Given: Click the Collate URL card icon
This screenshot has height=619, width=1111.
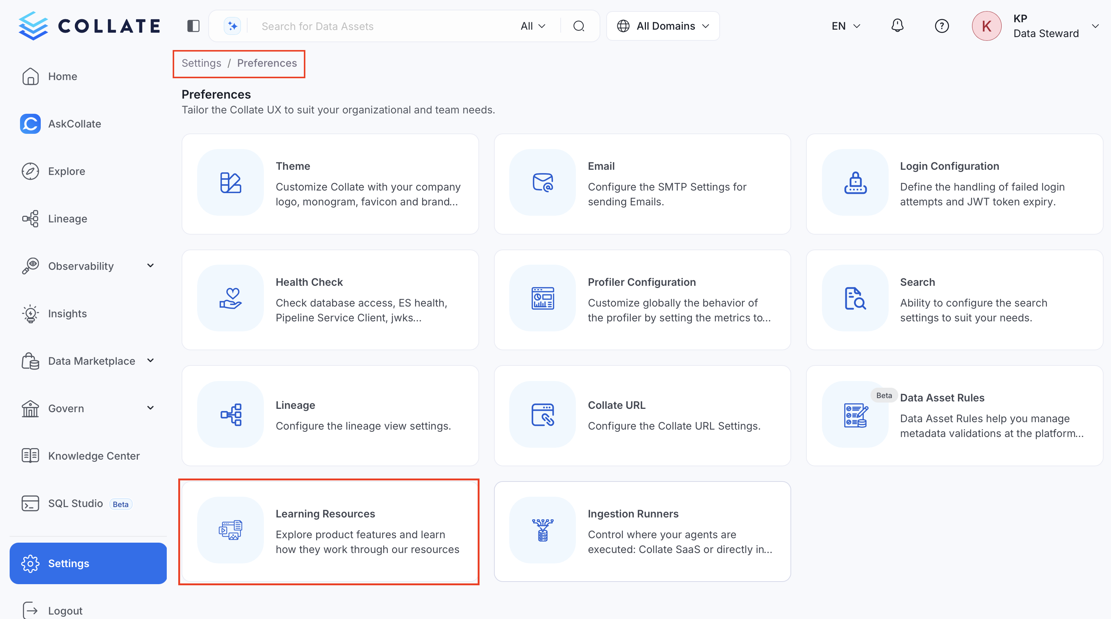Looking at the screenshot, I should 543,414.
